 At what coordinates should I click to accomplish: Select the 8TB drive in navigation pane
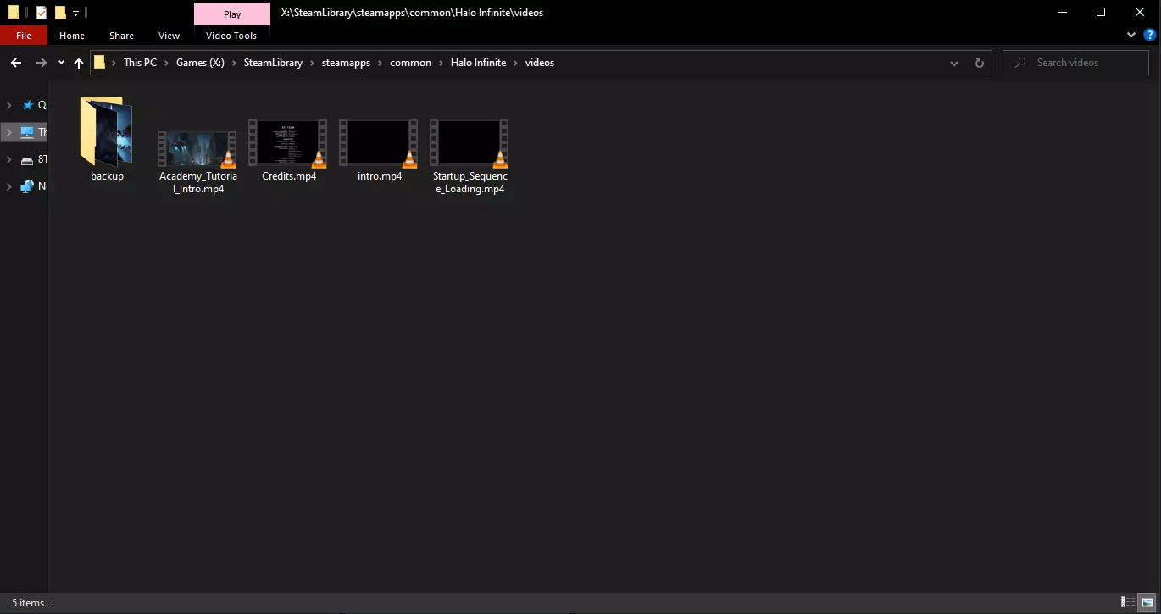34,159
